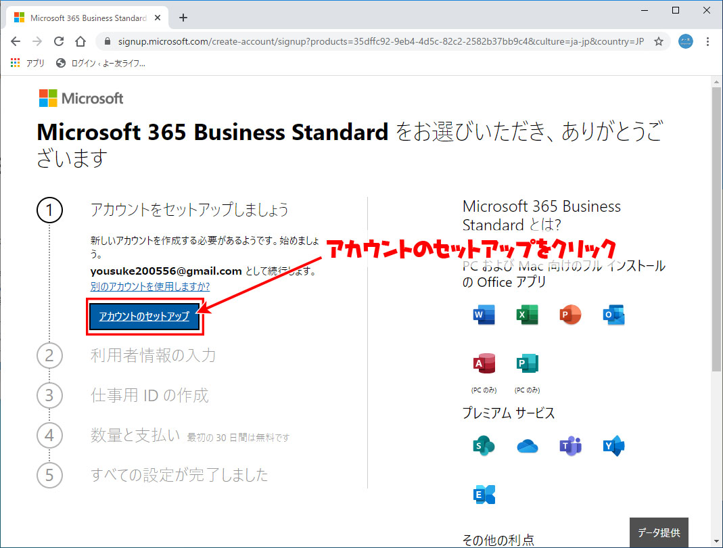
Task: Click step 2 利用者情報の入力
Action: tap(153, 355)
